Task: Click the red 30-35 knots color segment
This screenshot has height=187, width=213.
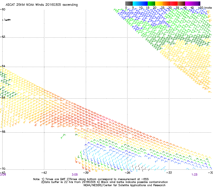Action: 174,3
